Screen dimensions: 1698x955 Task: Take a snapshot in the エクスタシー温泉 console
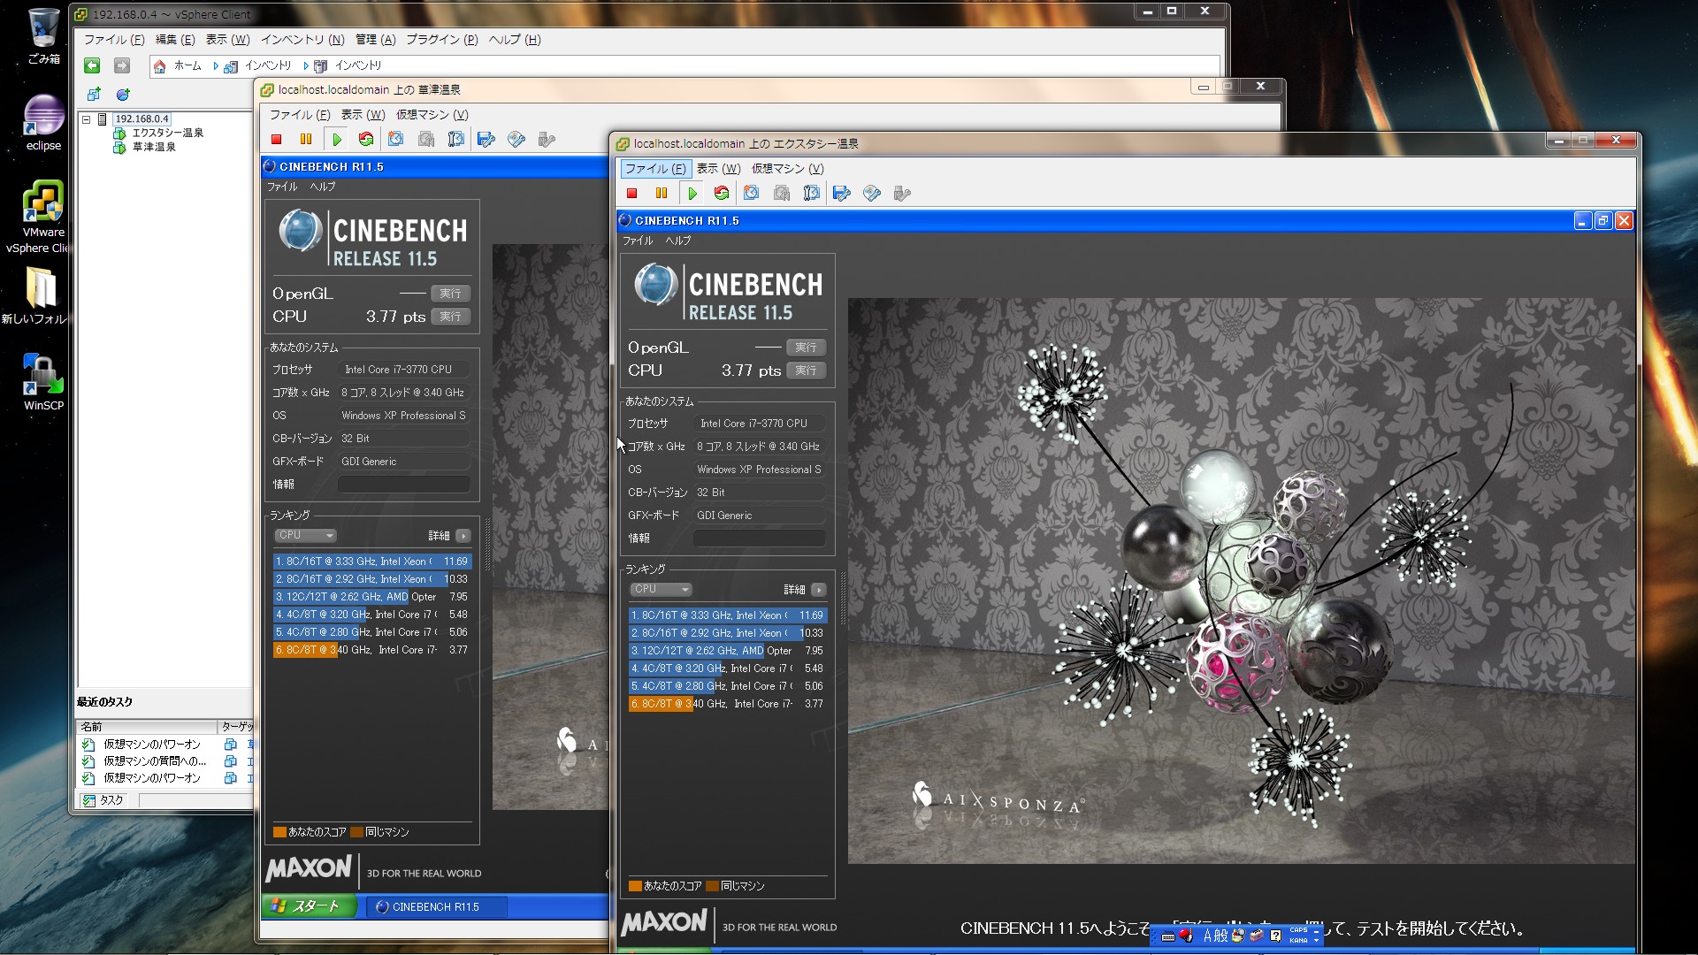[752, 194]
